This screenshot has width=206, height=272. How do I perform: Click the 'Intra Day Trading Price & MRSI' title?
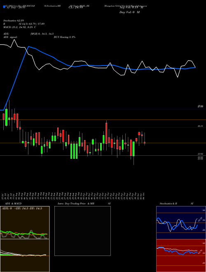click(84, 204)
